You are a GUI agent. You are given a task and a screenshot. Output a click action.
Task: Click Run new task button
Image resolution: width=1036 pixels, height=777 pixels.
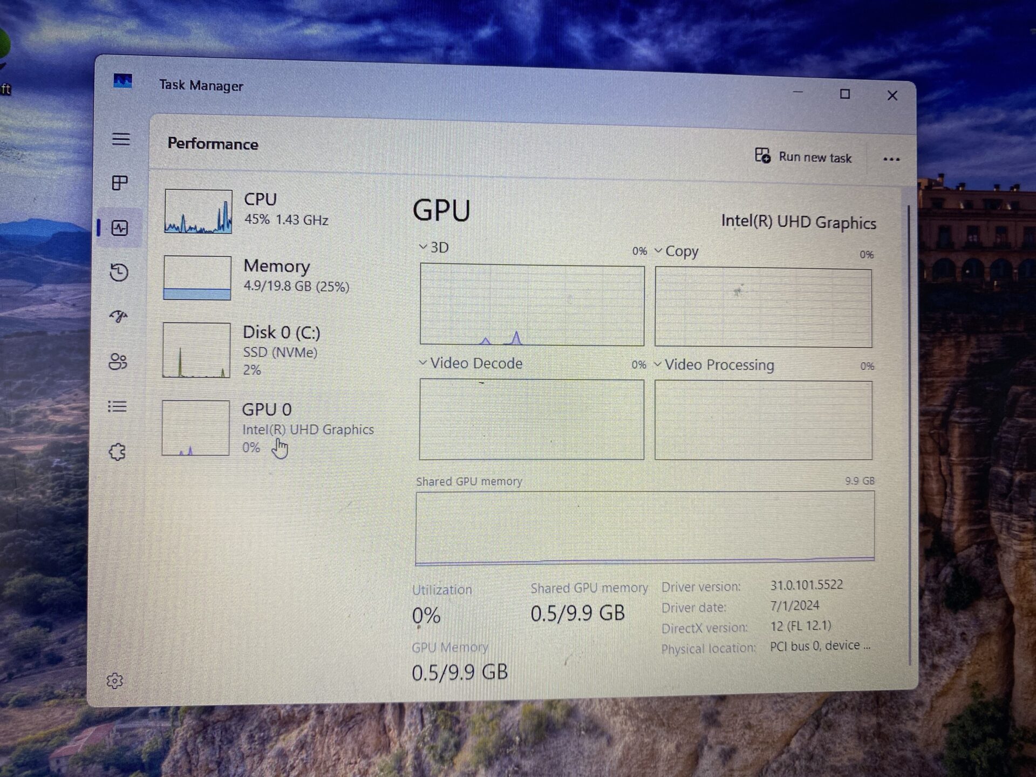(803, 157)
